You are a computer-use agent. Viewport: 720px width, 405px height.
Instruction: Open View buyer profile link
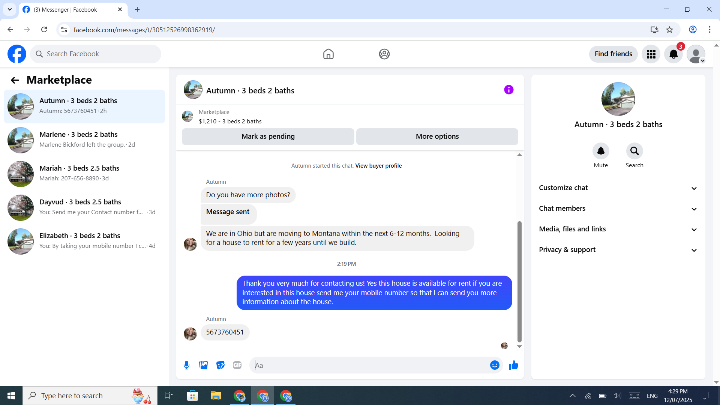378,166
